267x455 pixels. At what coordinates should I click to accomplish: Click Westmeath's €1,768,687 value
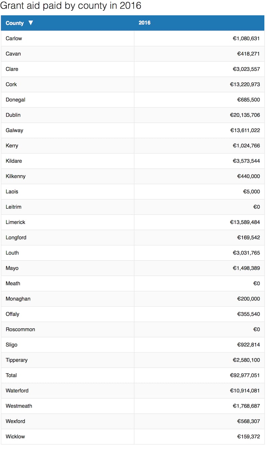[246, 406]
